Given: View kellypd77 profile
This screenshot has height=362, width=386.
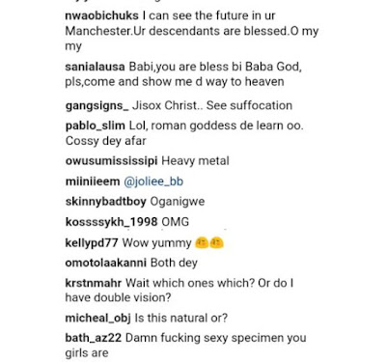Looking at the screenshot, I should click(92, 242).
